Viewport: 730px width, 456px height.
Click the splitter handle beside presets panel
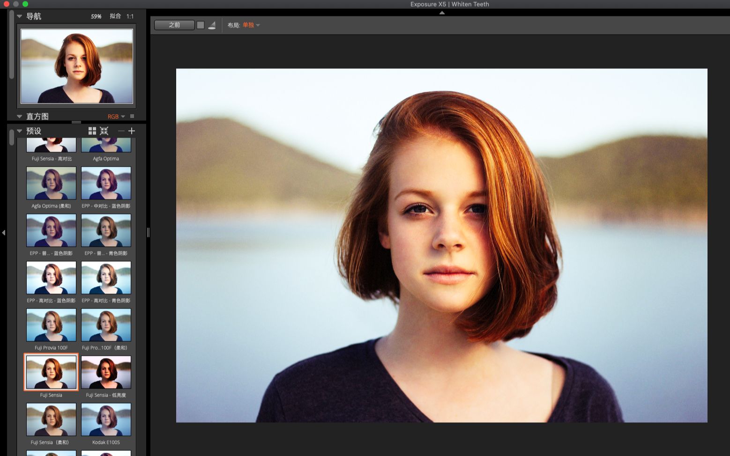(148, 232)
